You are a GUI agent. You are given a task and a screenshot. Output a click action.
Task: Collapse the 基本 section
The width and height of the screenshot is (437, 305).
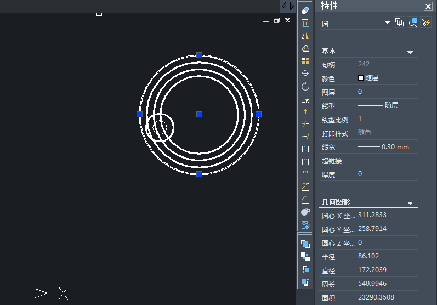(410, 52)
